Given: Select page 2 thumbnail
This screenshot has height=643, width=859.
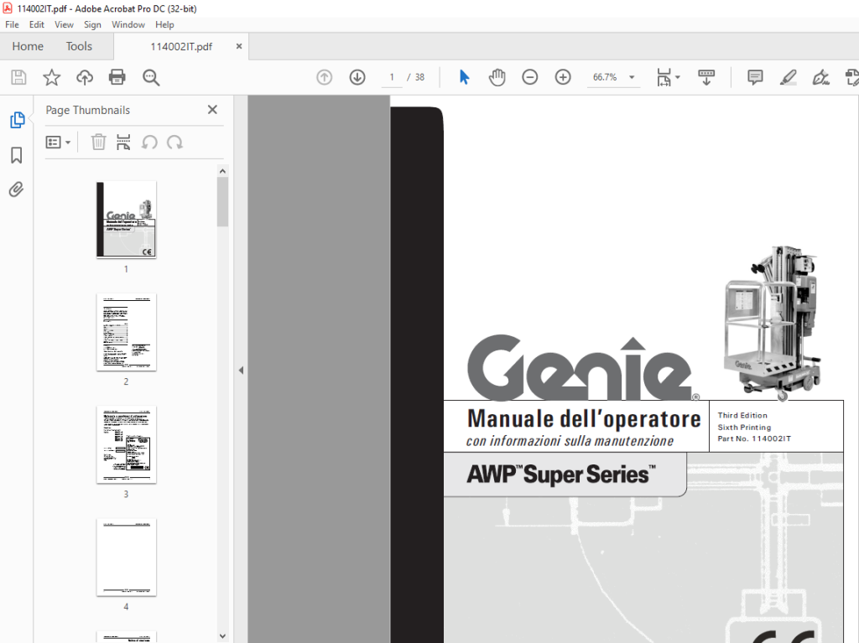Looking at the screenshot, I should pyautogui.click(x=127, y=332).
